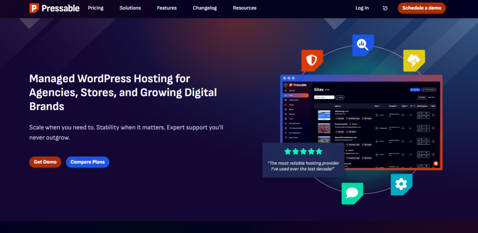Click the orange chat widget in dashboard preview
478x233 pixels.
436,163
